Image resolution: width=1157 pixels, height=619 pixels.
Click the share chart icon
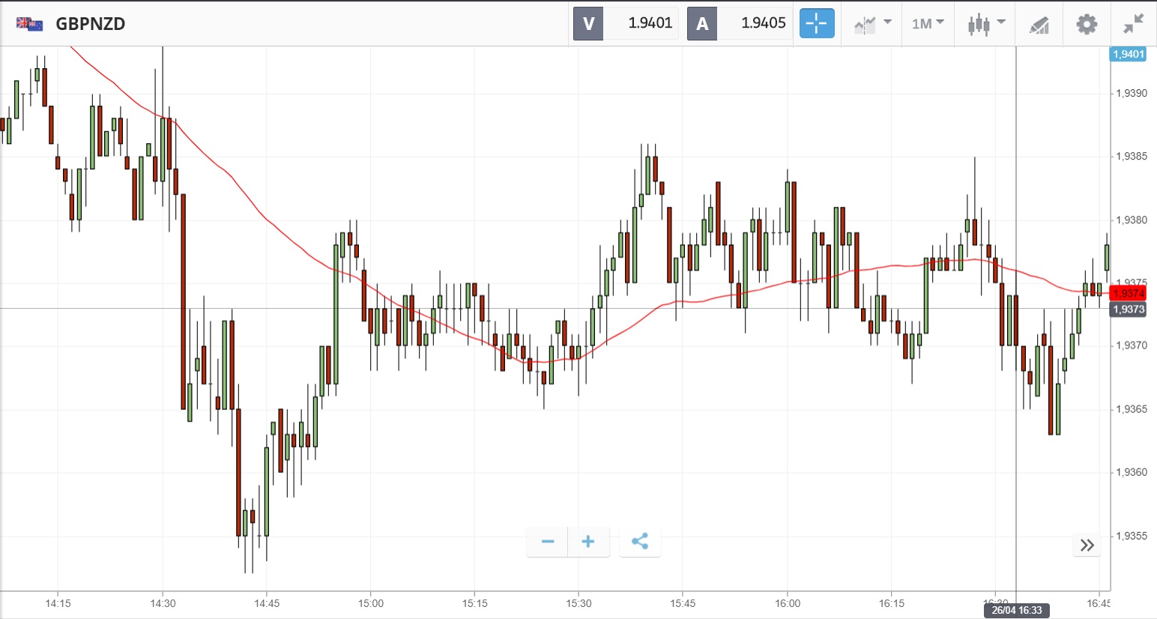pyautogui.click(x=640, y=542)
